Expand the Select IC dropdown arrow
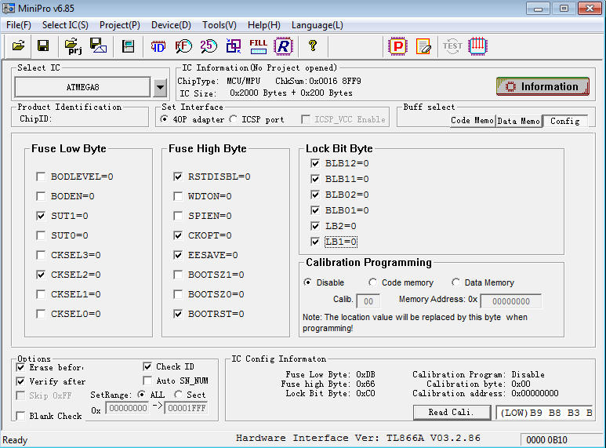Screen dimensions: 606x448 click(160, 87)
